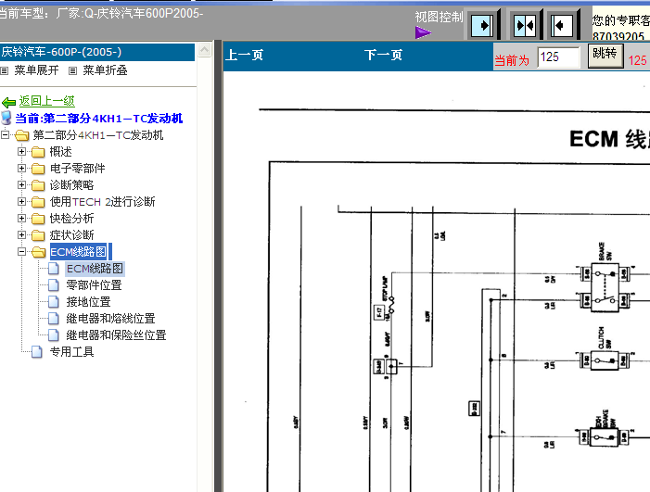
Task: Click the 庆铃汽车-600P-(2005-) header
Action: click(x=97, y=52)
